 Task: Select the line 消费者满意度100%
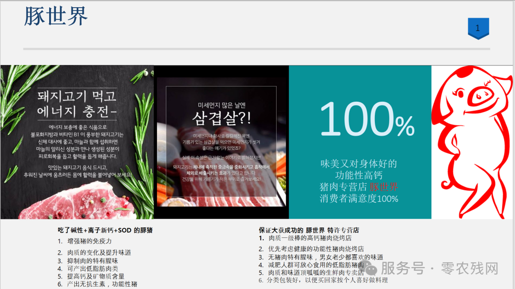tap(359, 199)
